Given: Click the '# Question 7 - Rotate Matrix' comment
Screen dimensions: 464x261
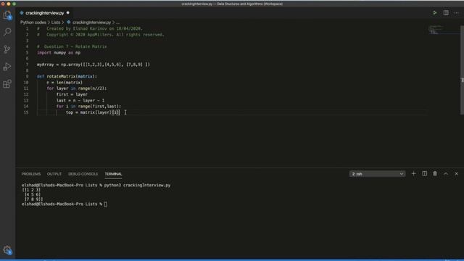Looking at the screenshot, I should click(x=72, y=46).
